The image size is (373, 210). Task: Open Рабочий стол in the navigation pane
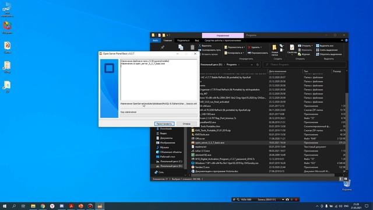pyautogui.click(x=167, y=157)
